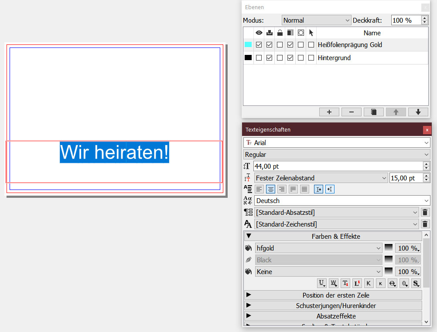This screenshot has width=437, height=332.
Task: Lock the Heißfolienprägung Gold layer
Action: point(280,44)
